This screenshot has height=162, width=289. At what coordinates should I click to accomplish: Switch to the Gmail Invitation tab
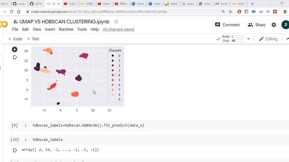point(222,4)
